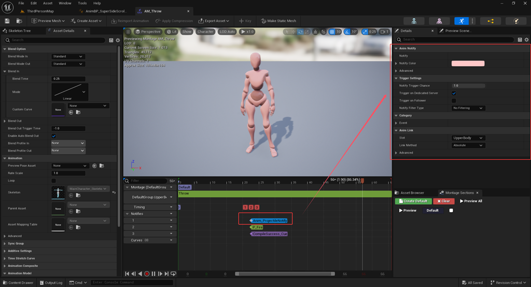Choose the Scale gizmo tool in viewport
This screenshot has height=287, width=531.
click(x=307, y=32)
